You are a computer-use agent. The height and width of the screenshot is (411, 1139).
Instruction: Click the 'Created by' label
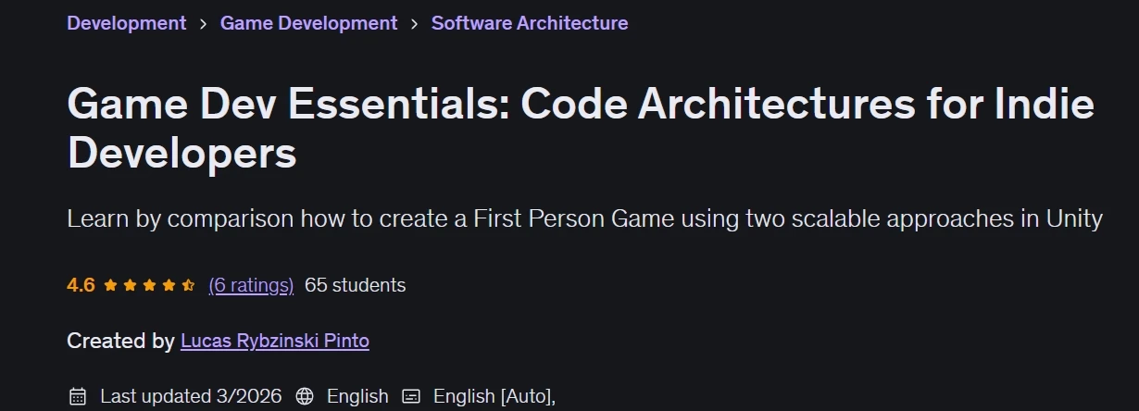tap(120, 341)
